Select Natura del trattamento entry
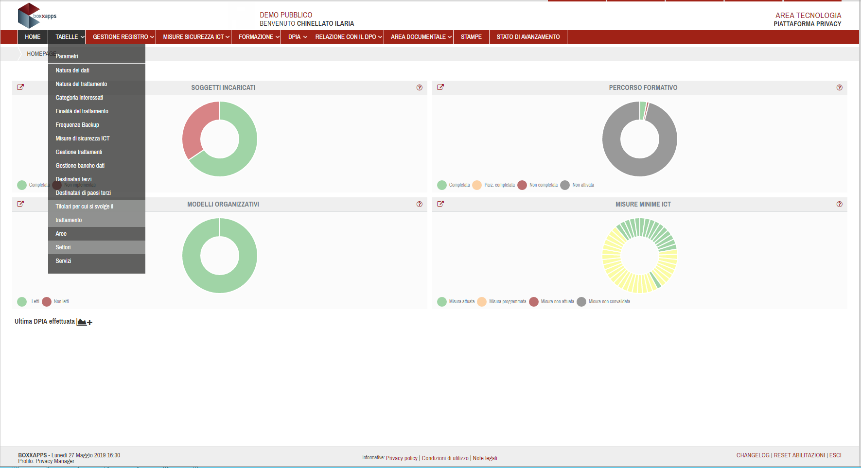This screenshot has height=468, width=861. 97,84
